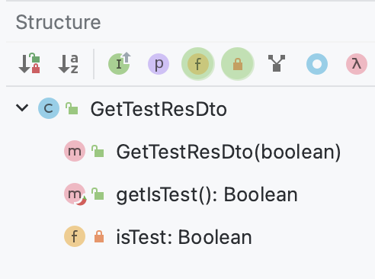
Task: Disable the Show Non-Public filter
Action: pyautogui.click(x=238, y=64)
